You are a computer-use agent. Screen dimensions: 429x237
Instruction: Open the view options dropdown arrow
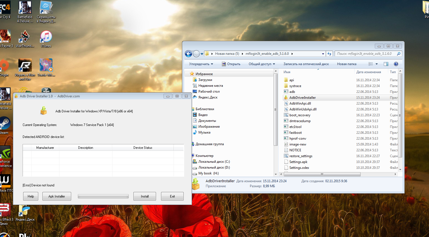pyautogui.click(x=377, y=64)
